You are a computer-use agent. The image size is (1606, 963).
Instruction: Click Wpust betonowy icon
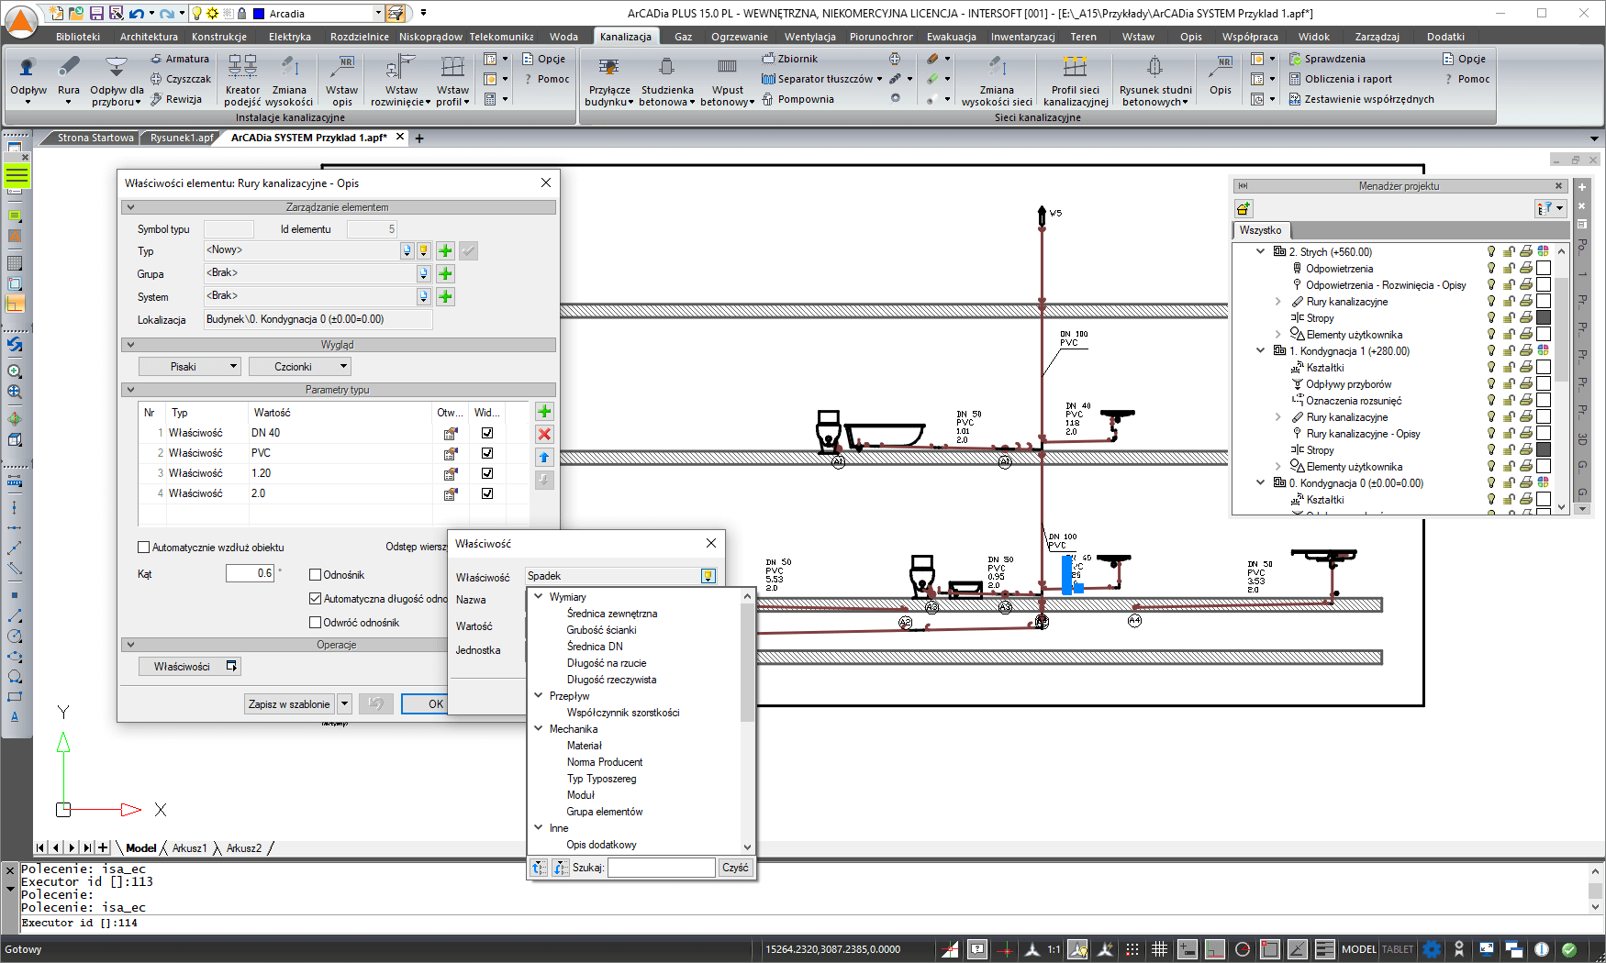pos(727,68)
